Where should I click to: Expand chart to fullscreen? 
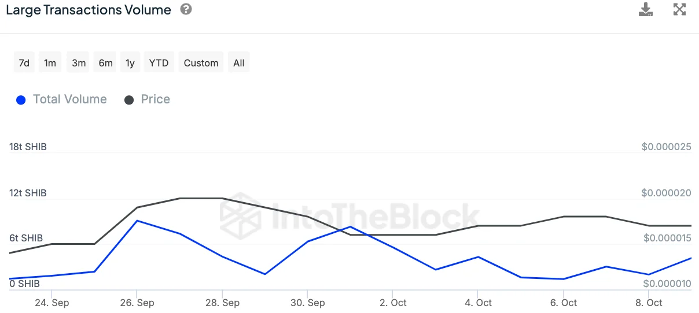[x=679, y=10]
